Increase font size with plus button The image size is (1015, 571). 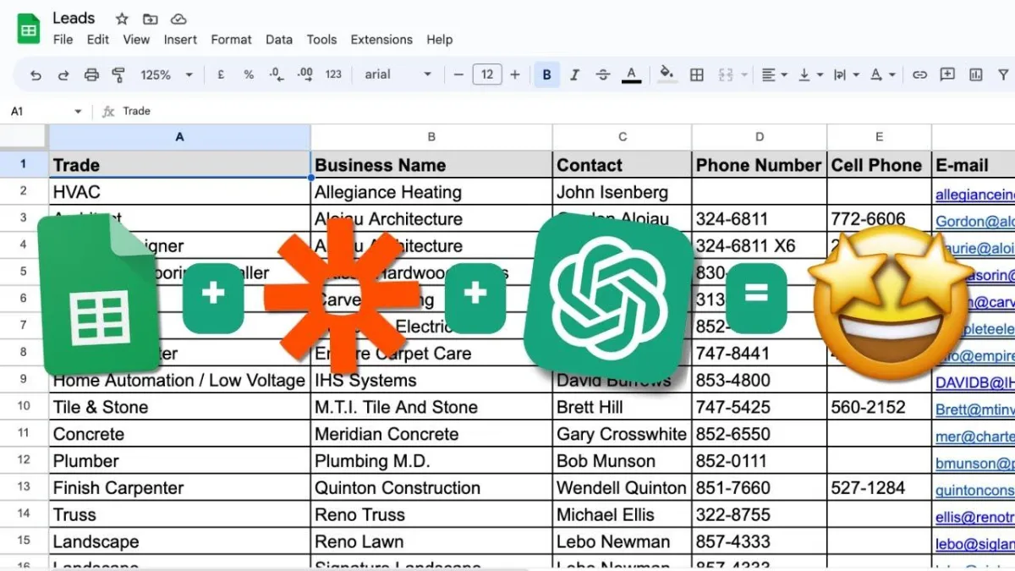pos(515,74)
